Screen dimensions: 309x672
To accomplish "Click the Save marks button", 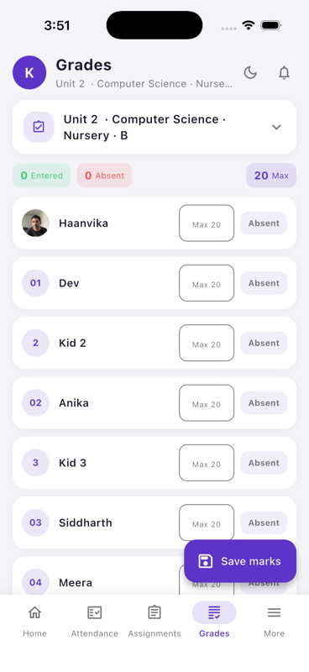I will (240, 561).
